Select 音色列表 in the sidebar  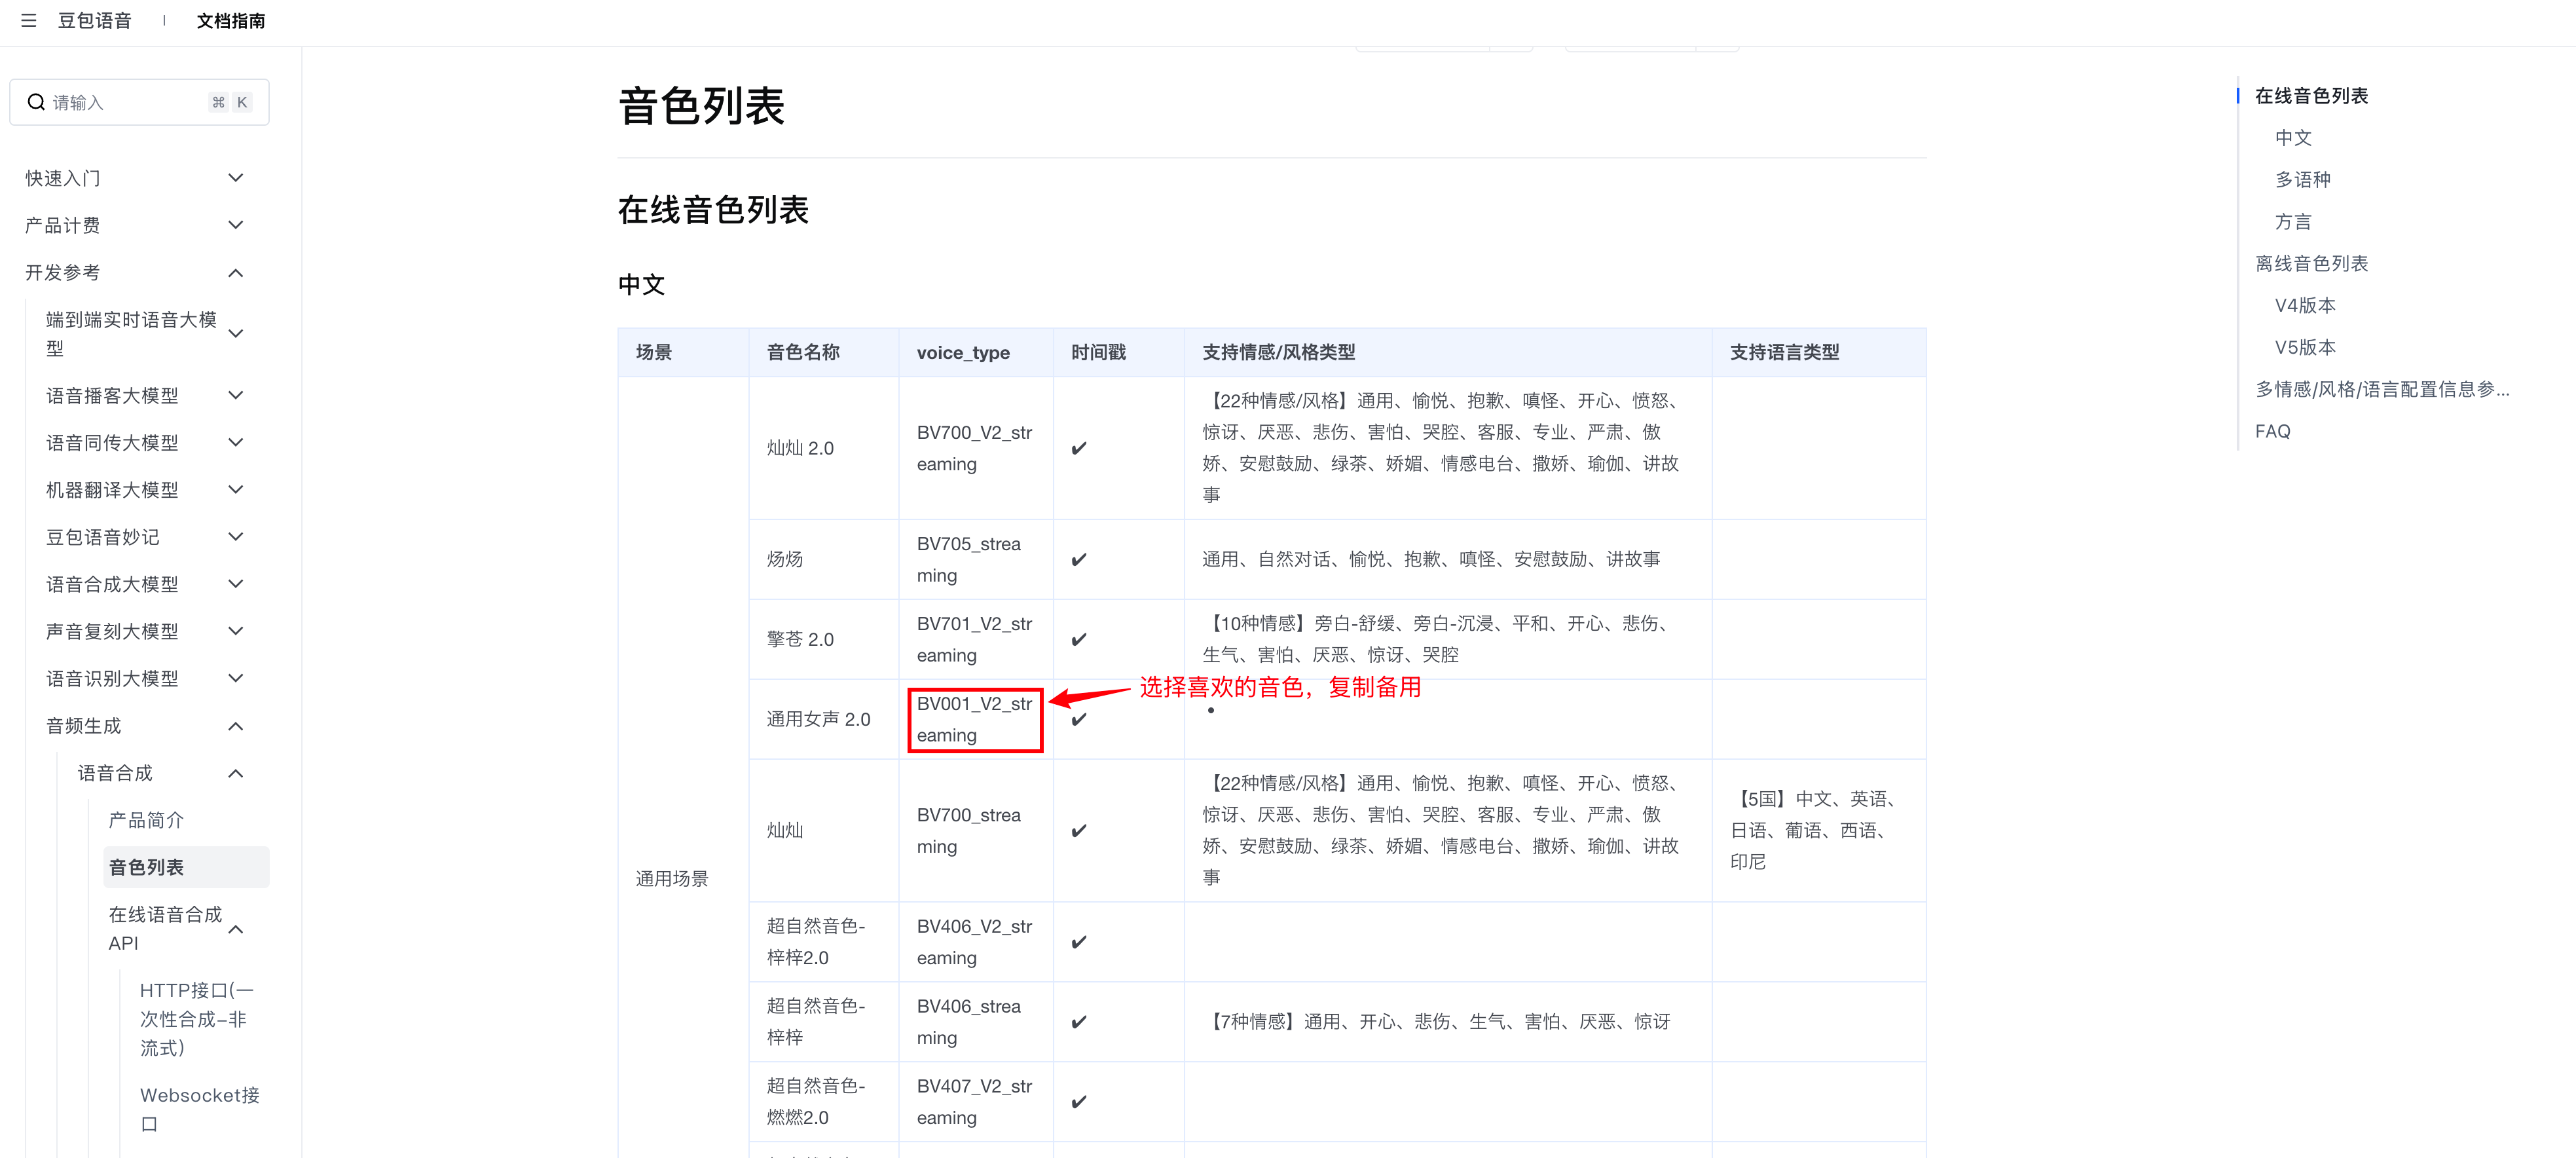tap(146, 867)
